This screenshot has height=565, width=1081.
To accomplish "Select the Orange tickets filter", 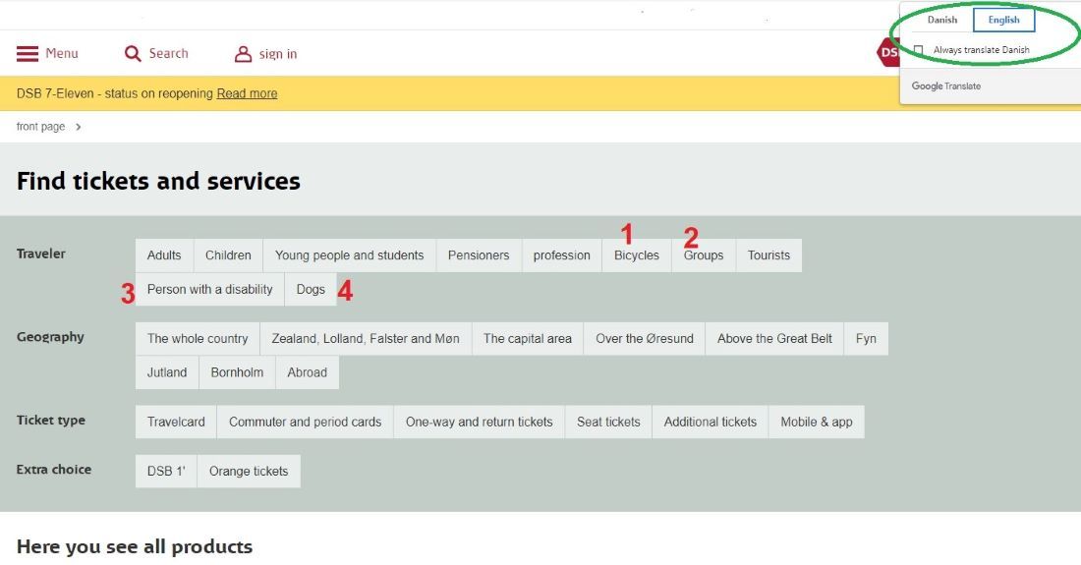I will point(249,472).
